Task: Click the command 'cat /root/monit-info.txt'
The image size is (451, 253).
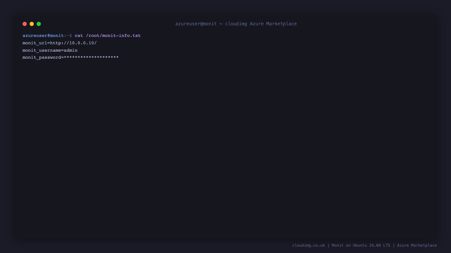Action: pyautogui.click(x=107, y=35)
